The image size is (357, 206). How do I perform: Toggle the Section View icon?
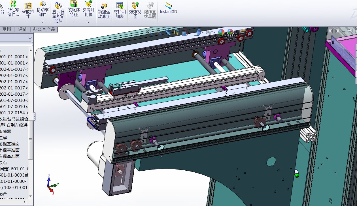point(176,33)
